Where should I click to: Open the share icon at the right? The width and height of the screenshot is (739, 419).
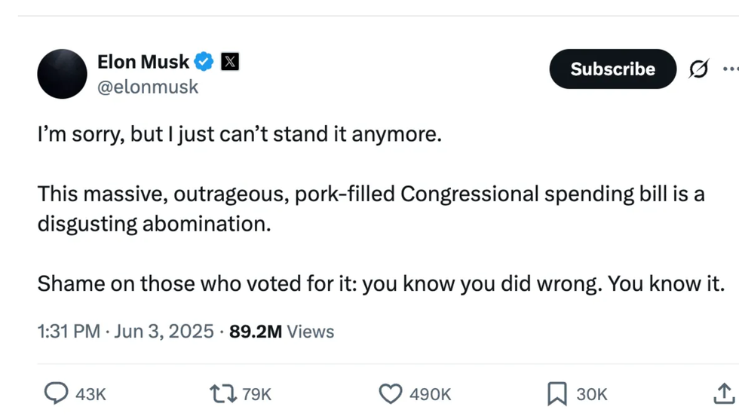click(x=722, y=393)
